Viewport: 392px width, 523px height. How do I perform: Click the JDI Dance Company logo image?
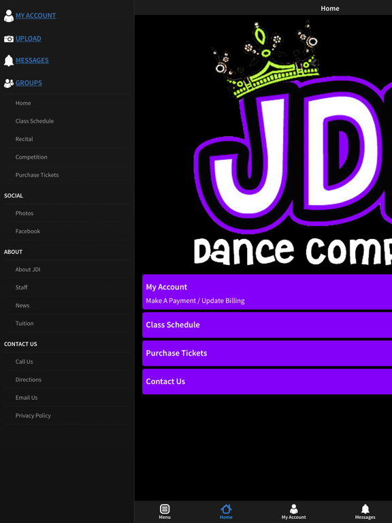pyautogui.click(x=293, y=144)
